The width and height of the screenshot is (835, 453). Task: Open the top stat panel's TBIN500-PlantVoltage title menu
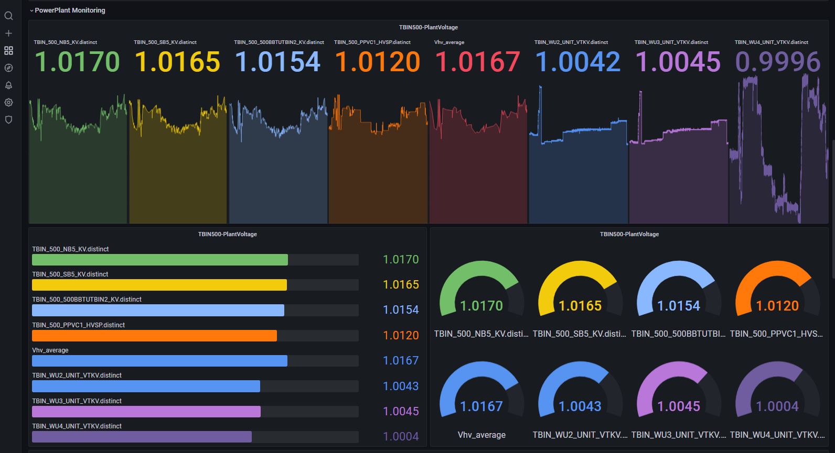point(428,27)
